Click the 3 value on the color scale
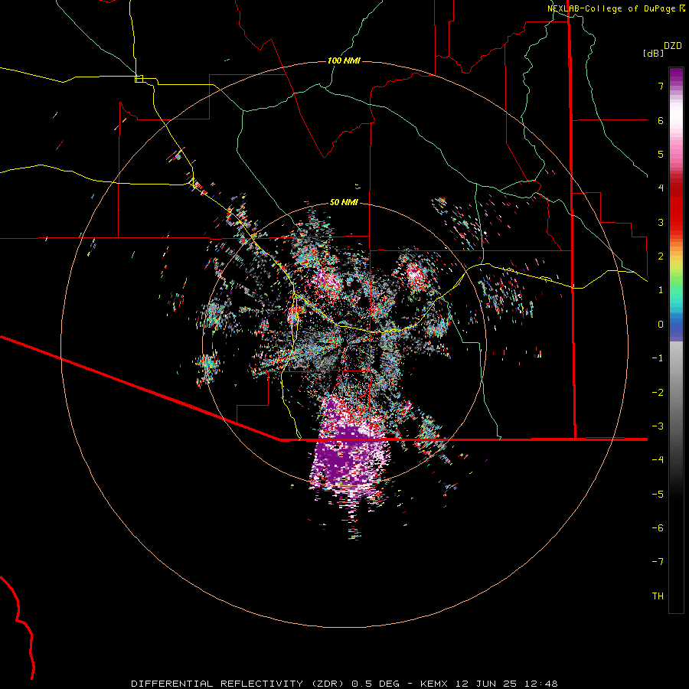This screenshot has height=689, width=689. 661,222
